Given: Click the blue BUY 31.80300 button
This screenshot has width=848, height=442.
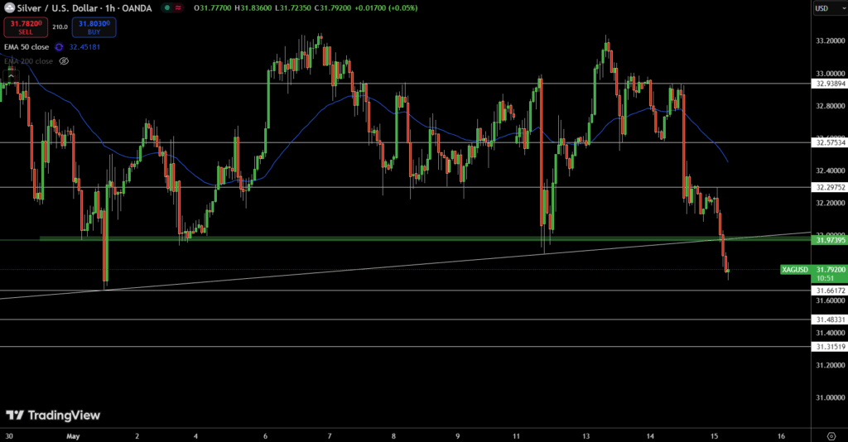Looking at the screenshot, I should (x=94, y=27).
